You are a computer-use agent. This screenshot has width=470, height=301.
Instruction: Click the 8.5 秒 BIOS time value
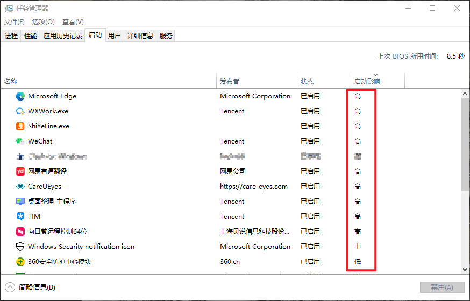coord(455,56)
